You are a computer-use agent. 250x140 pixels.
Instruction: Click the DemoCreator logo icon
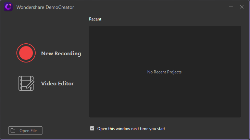coord(8,7)
